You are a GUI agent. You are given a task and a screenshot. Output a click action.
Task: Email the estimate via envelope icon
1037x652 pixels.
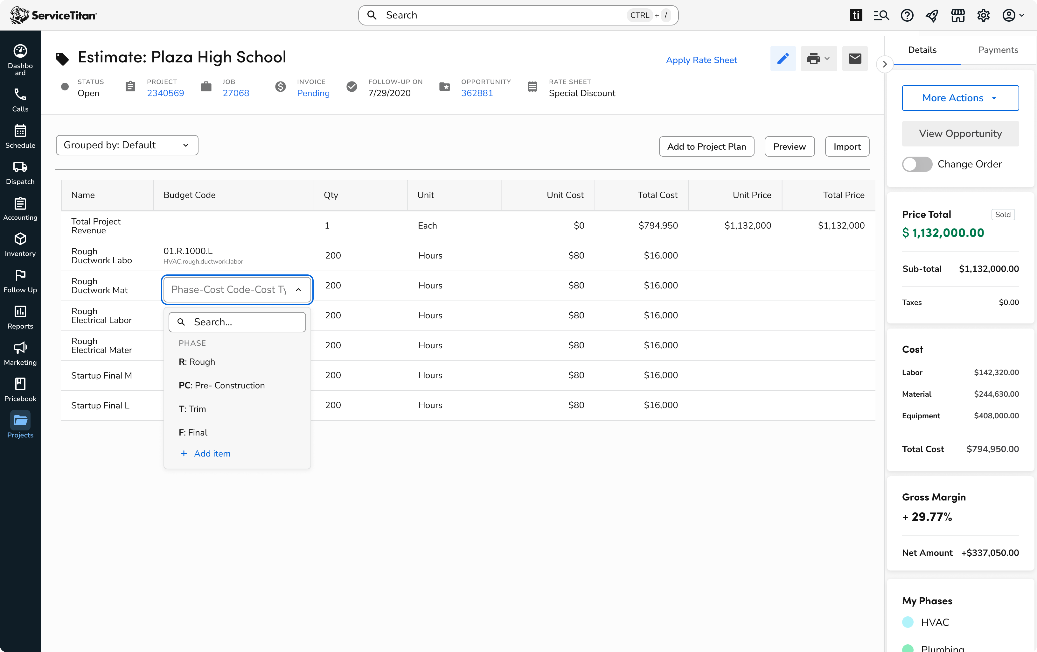pos(855,59)
